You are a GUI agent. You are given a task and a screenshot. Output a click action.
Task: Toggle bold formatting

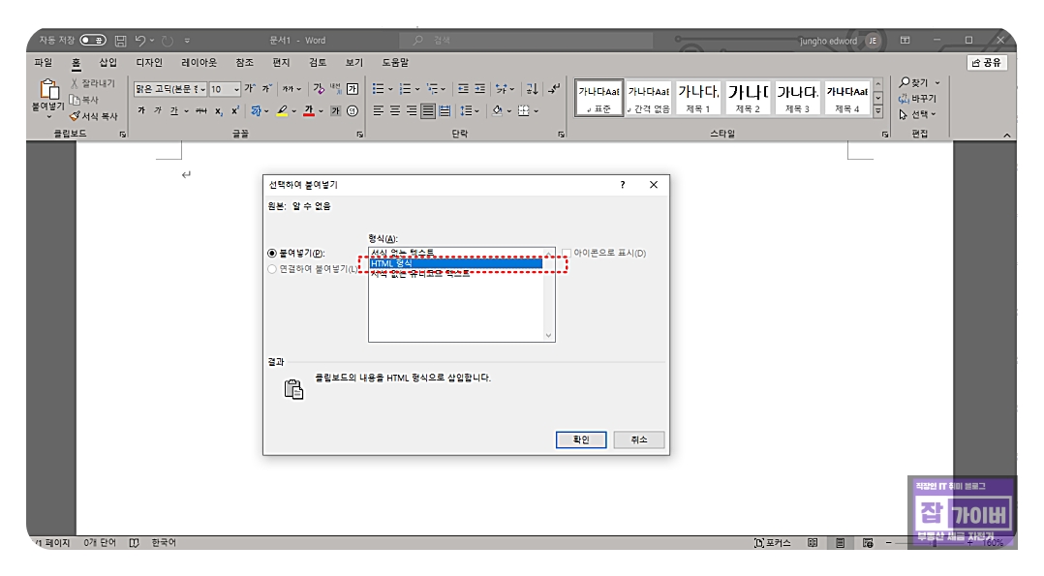(141, 110)
